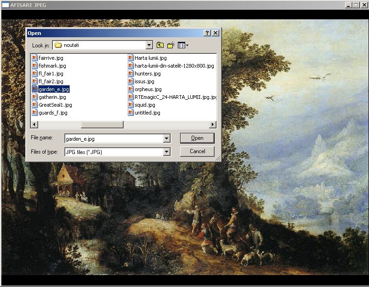This screenshot has width=369, height=287.
Task: Click the file icon beside issus.jpg
Action: (x=131, y=81)
